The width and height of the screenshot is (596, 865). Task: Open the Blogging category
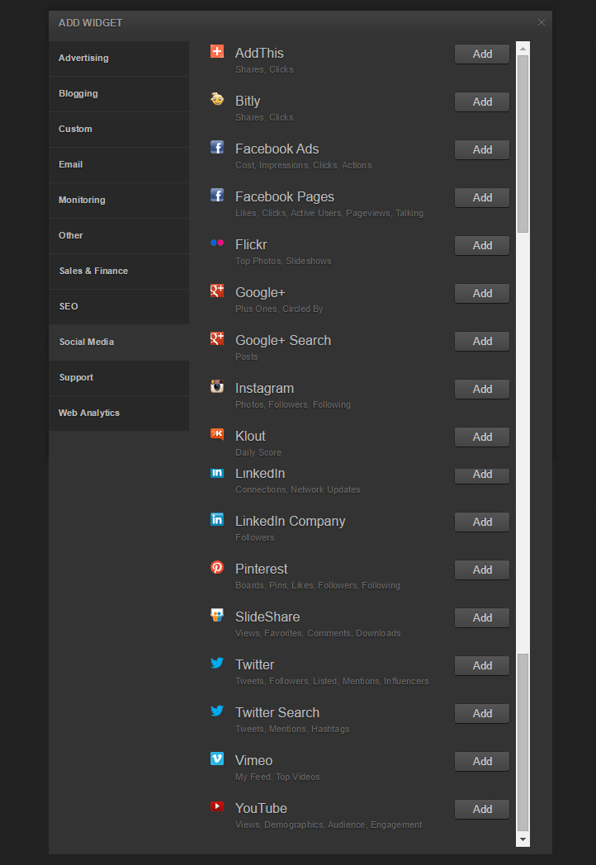[119, 94]
